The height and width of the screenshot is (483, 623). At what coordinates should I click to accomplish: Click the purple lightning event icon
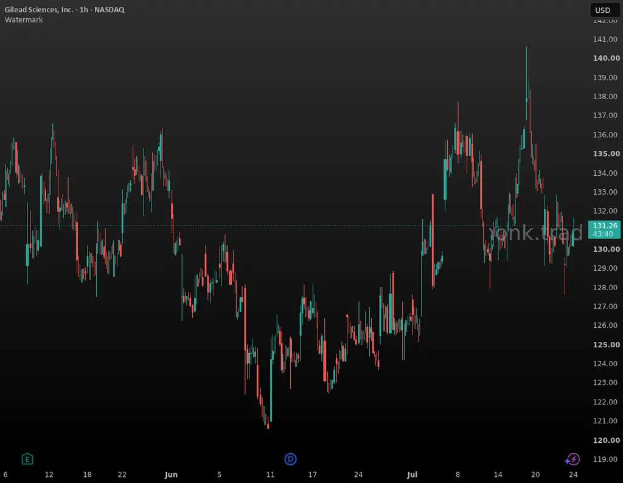coord(573,459)
